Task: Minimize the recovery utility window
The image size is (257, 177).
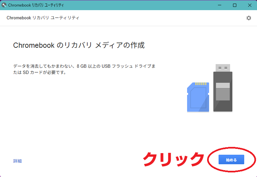Action: tap(220, 5)
